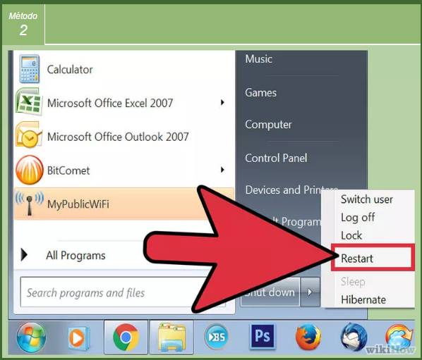Open Music from the Start menu
Viewport: 422px width, 360px height.
coord(259,59)
